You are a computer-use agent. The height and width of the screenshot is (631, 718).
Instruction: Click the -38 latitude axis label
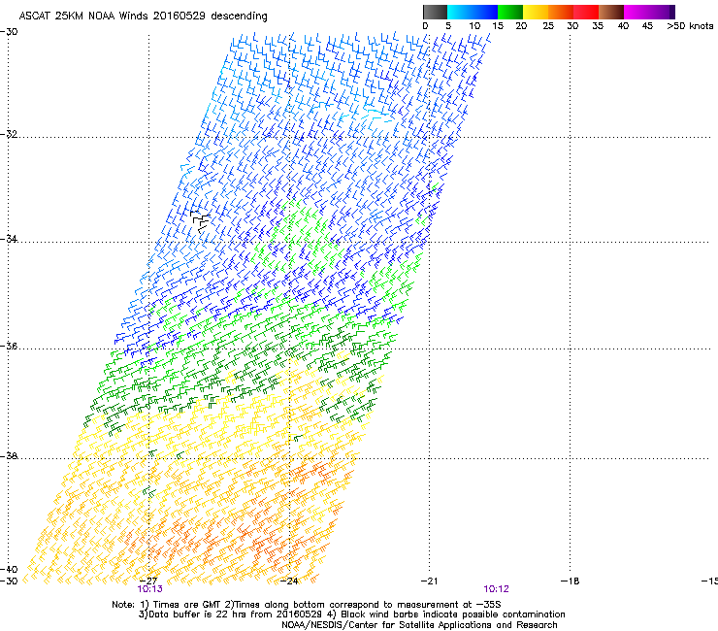point(9,456)
